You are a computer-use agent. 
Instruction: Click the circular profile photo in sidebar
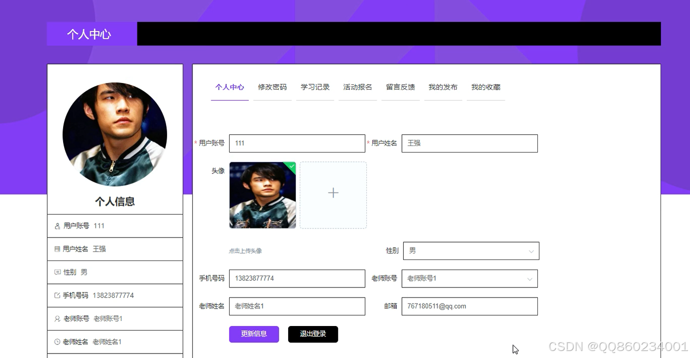click(x=115, y=134)
